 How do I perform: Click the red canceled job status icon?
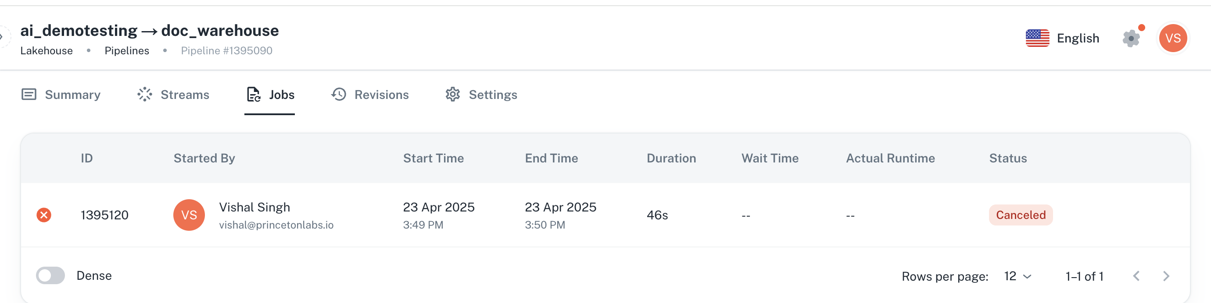(x=44, y=215)
